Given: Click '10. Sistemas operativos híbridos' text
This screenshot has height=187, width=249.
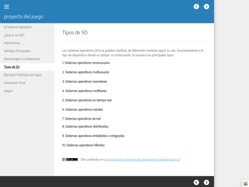Looking at the screenshot, I should 83,145.
